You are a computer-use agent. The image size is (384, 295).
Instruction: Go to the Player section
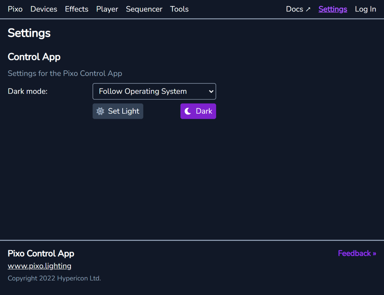pyautogui.click(x=107, y=9)
